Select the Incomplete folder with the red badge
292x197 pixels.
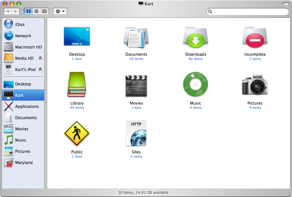pos(255,37)
